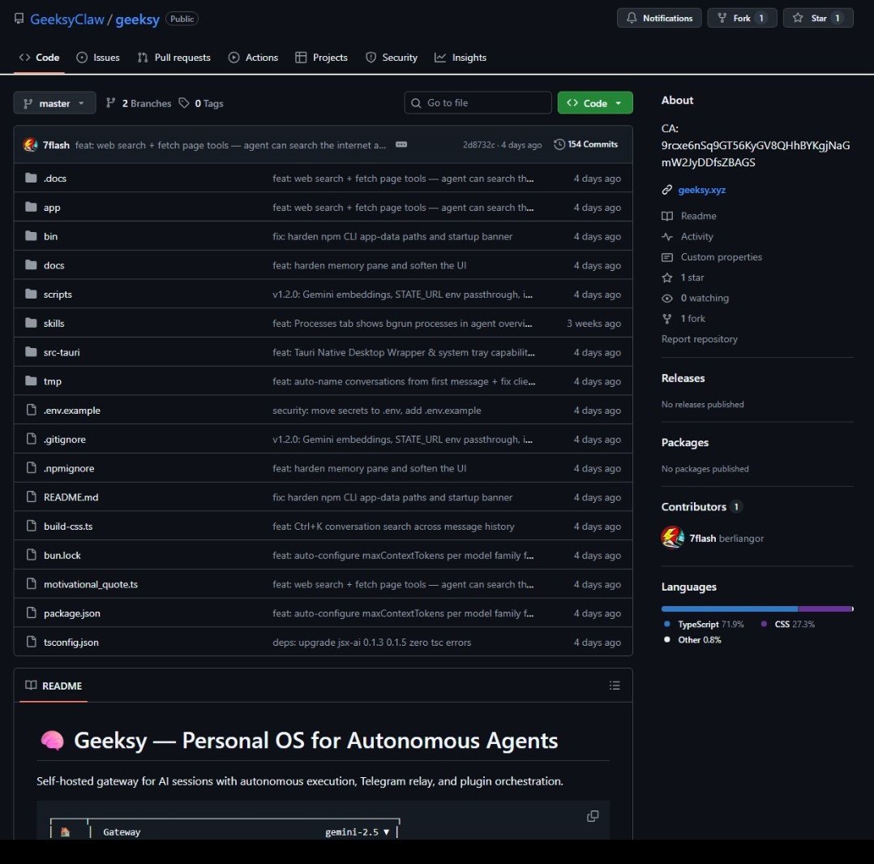Select the README tab

(x=54, y=686)
